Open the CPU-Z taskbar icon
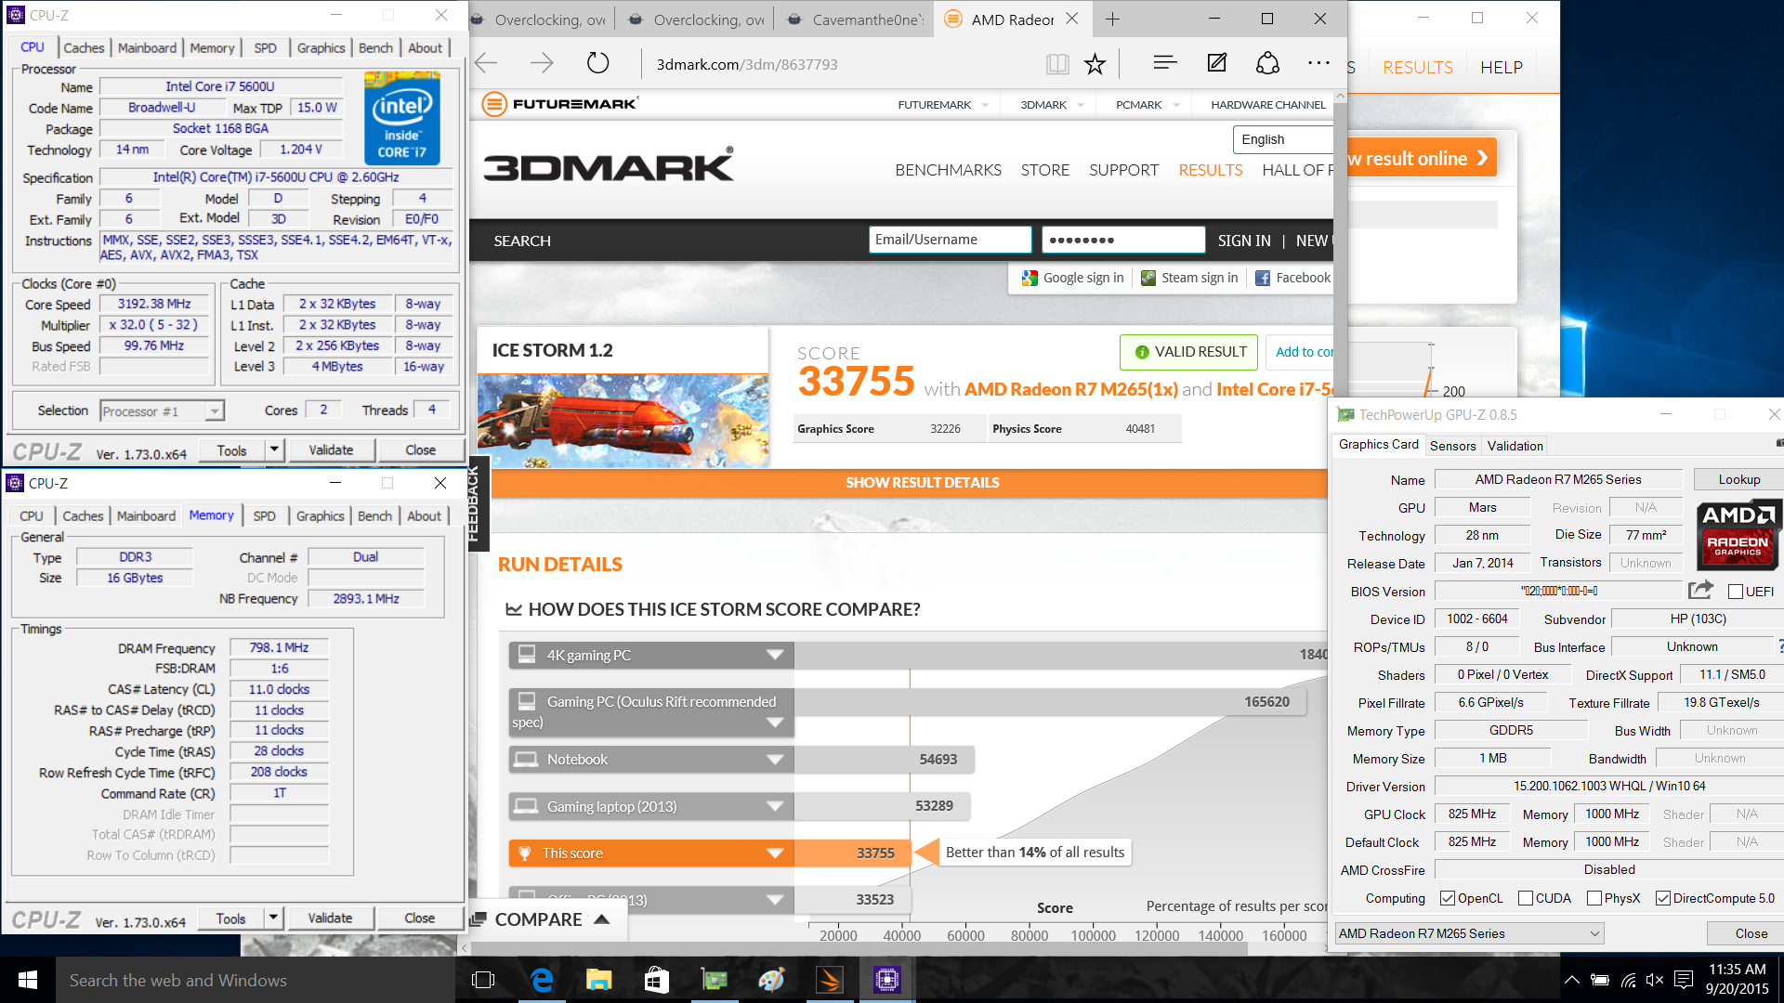The height and width of the screenshot is (1003, 1784). pos(886,980)
